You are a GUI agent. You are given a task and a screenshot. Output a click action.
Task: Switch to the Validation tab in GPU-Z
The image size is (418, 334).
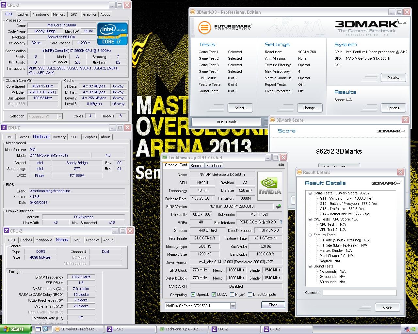coord(215,166)
